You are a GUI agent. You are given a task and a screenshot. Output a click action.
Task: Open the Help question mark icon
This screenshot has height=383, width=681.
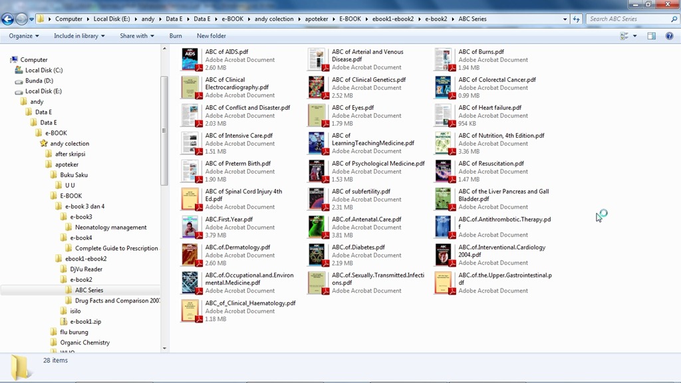point(669,36)
